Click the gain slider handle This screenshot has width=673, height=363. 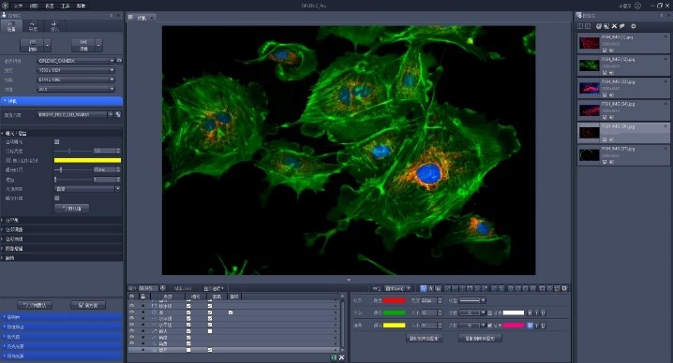pyautogui.click(x=55, y=180)
